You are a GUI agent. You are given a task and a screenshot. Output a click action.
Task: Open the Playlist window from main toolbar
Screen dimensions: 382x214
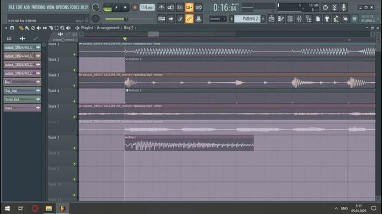(271, 19)
